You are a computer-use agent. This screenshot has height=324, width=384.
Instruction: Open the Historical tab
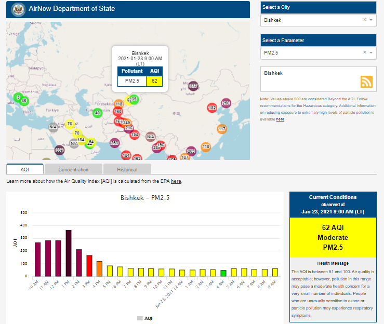tap(127, 169)
